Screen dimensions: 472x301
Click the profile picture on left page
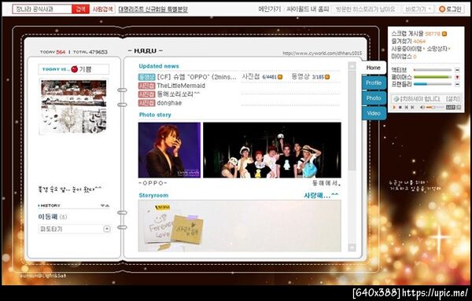coord(74,107)
